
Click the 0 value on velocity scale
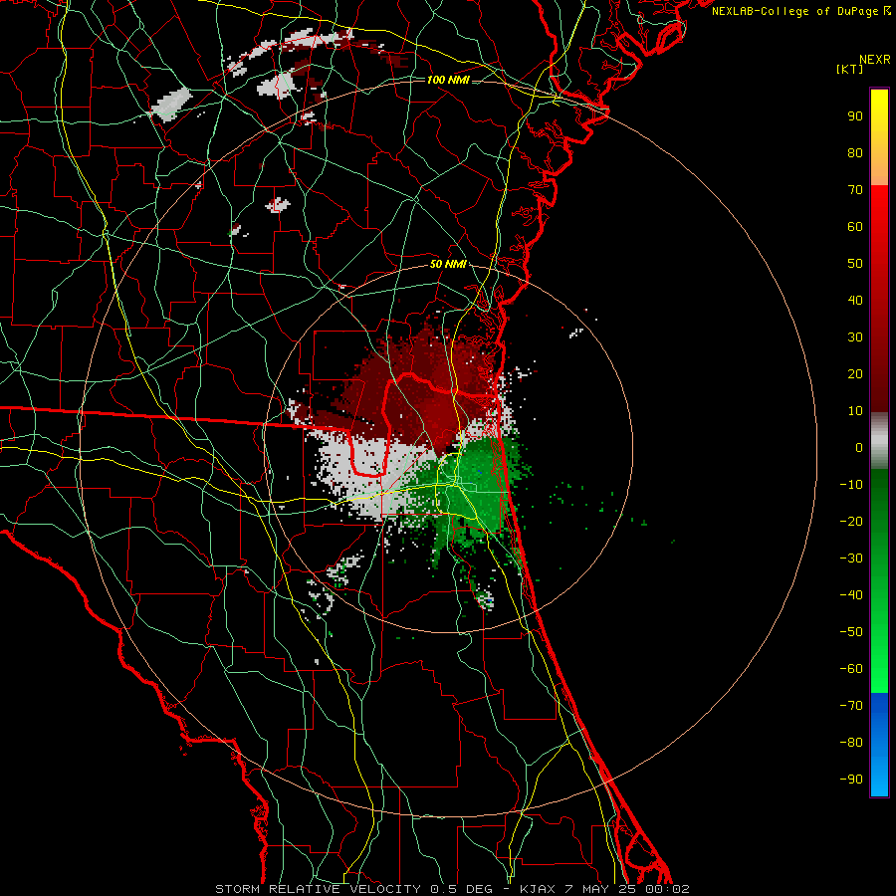859,448
